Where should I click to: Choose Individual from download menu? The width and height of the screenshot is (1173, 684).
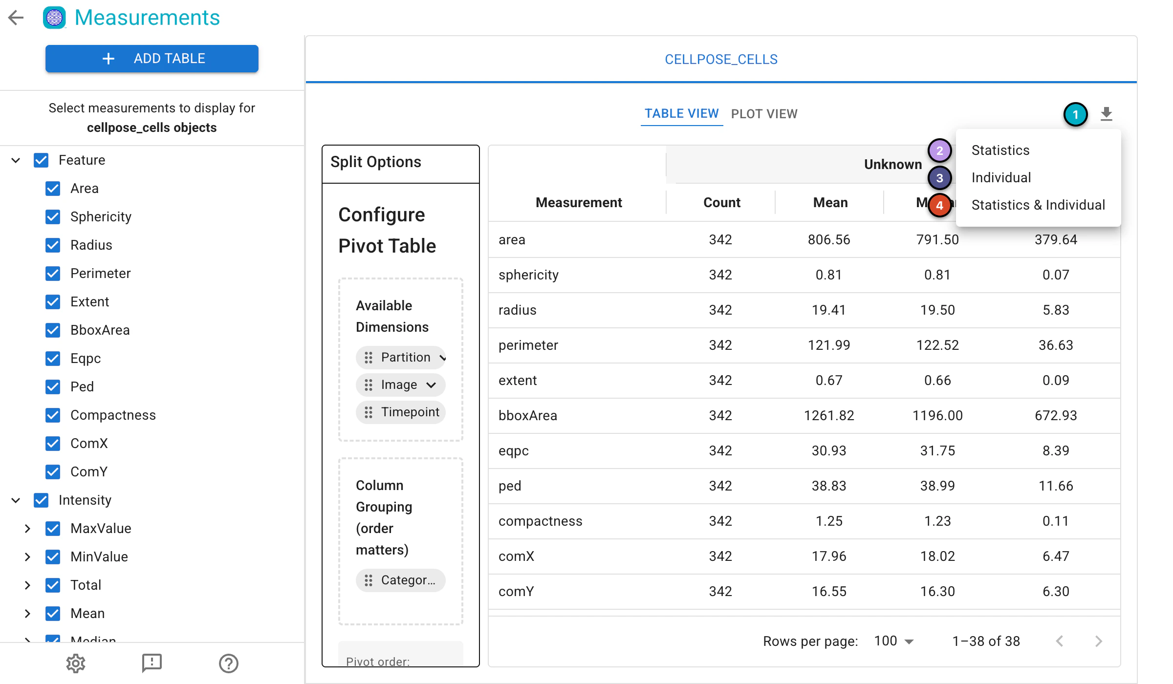pyautogui.click(x=1001, y=178)
